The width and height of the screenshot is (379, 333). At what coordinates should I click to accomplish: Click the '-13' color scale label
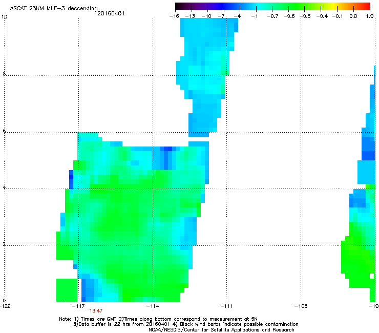tap(190, 16)
